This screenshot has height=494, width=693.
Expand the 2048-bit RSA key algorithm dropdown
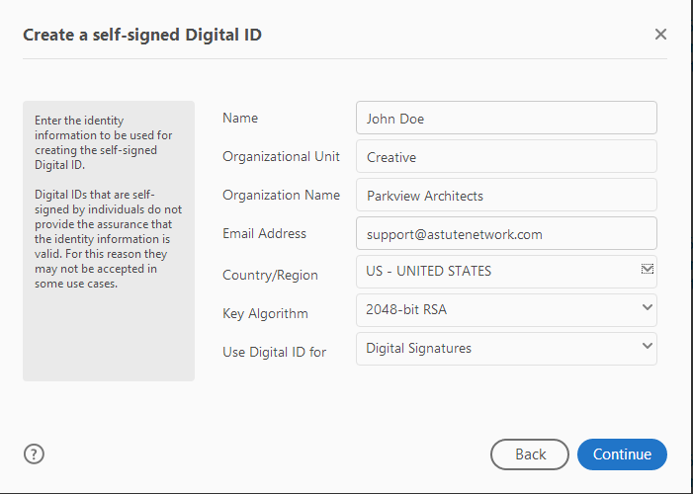point(506,309)
